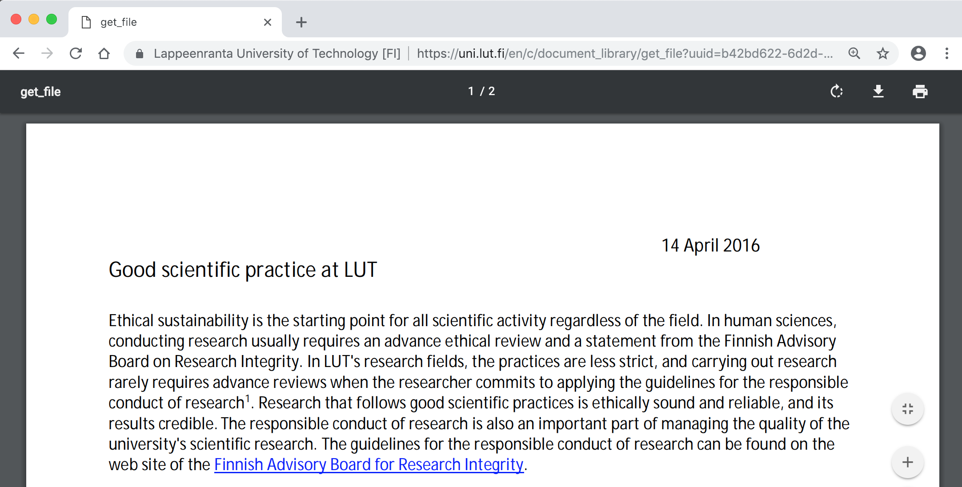Close the get_file tab
Screen dimensions: 962x487
(267, 22)
